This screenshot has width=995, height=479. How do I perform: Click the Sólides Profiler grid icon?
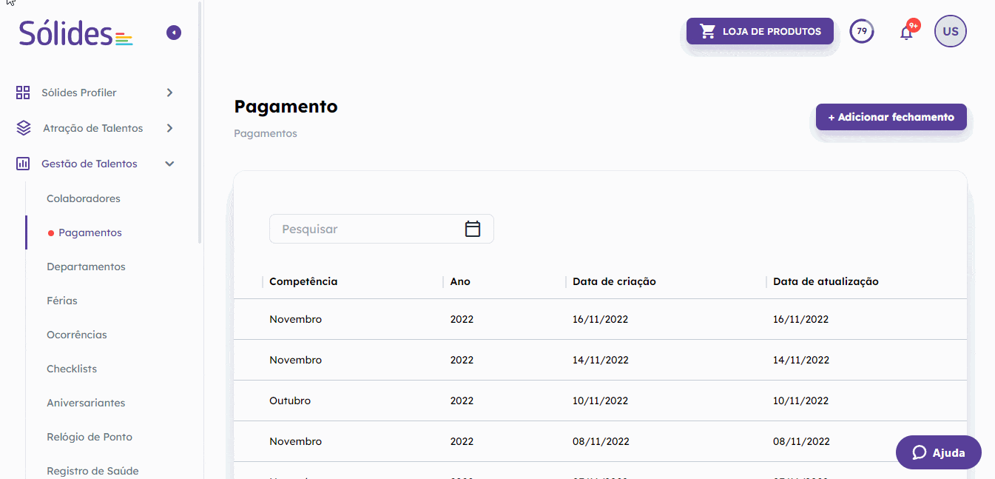click(23, 93)
